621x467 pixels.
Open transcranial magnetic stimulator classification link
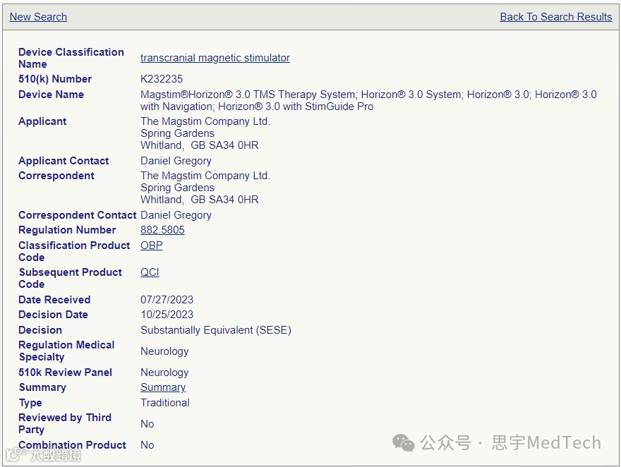pos(215,58)
